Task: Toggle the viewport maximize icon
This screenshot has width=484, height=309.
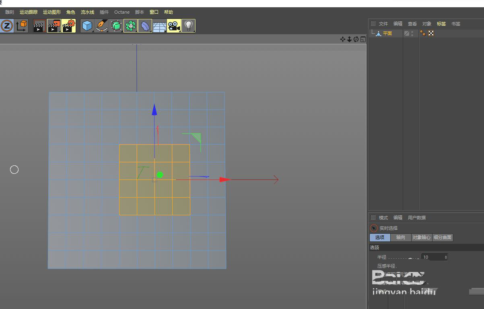Action: tap(363, 39)
